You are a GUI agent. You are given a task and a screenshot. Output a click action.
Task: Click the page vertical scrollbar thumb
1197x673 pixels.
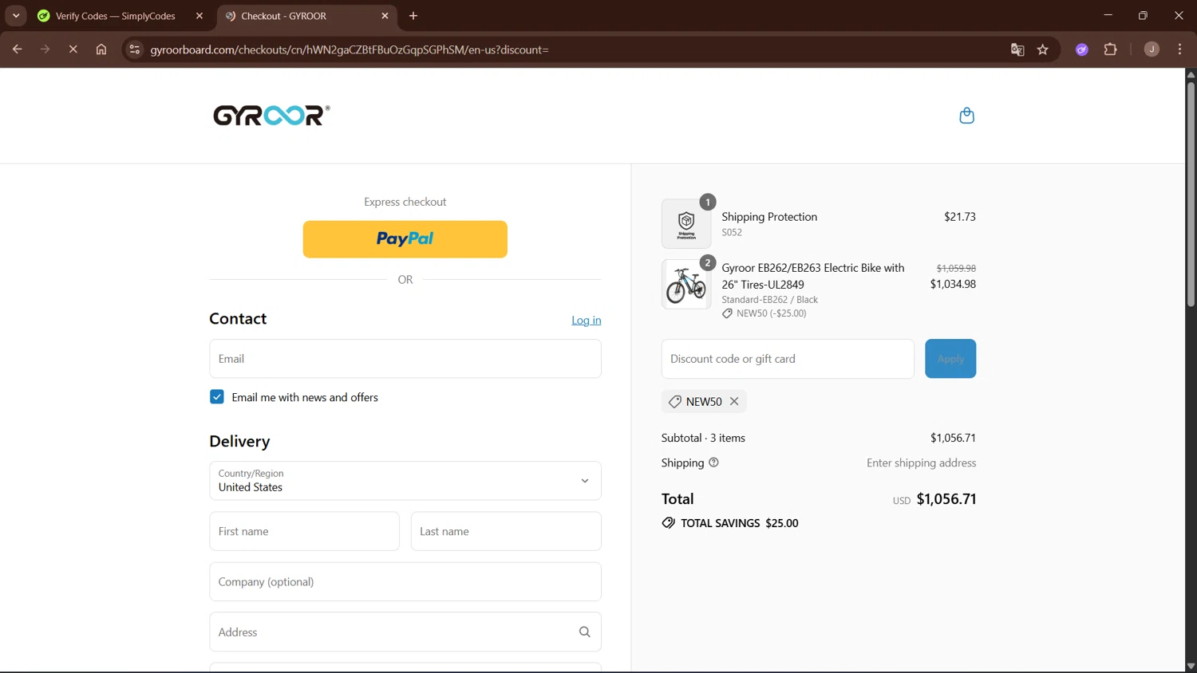pos(1191,193)
